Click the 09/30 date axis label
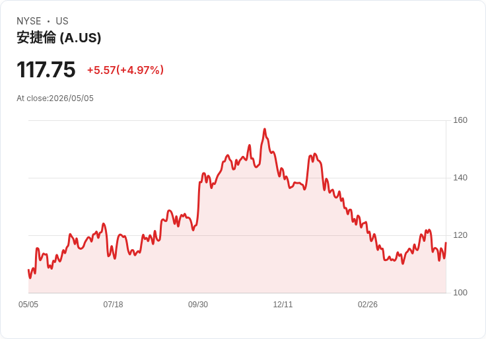The width and height of the screenshot is (486, 339). 198,305
